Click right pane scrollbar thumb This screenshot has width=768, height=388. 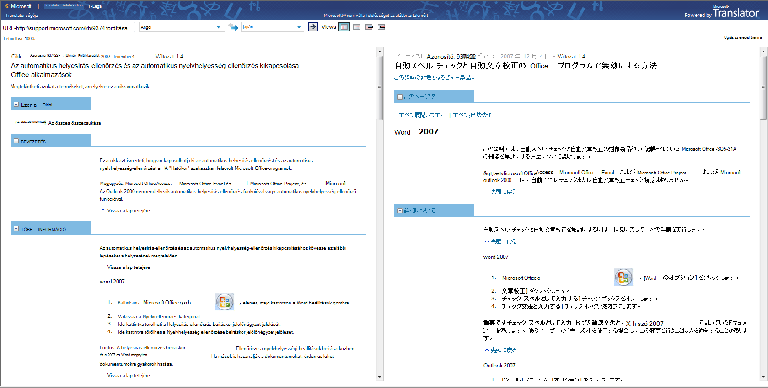pos(763,88)
